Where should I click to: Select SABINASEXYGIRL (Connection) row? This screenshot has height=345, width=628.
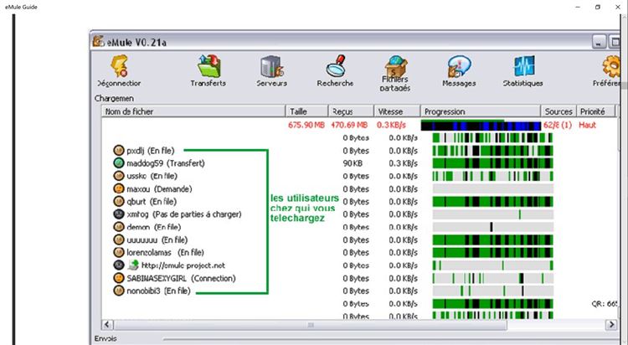181,278
